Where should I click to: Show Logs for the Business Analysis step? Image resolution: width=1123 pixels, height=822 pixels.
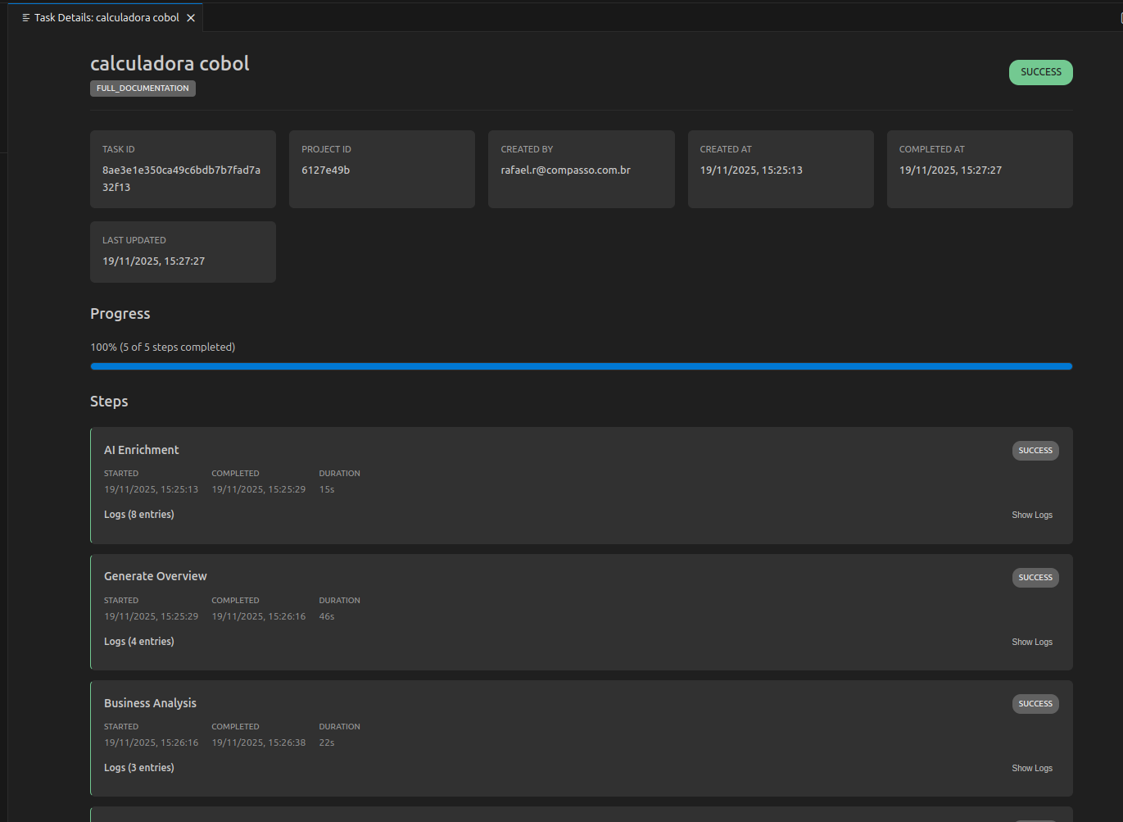1031,768
